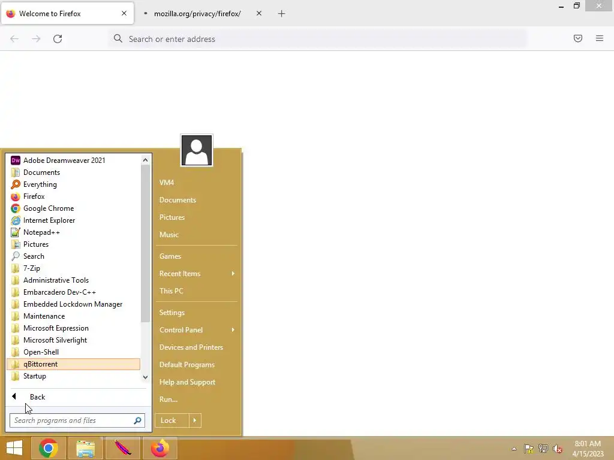Expand Embedded Lockdown Manager folder
The height and width of the screenshot is (460, 614).
point(73,304)
